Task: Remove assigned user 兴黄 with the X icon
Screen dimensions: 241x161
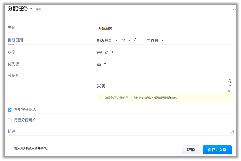Action: (229, 91)
